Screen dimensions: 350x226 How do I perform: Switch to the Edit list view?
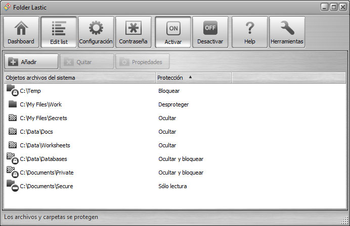click(59, 32)
